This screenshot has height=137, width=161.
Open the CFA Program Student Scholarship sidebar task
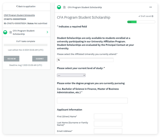(x=27, y=32)
